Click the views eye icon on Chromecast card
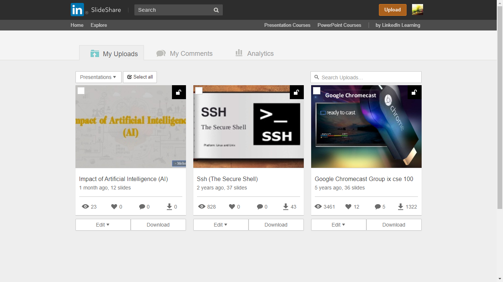The image size is (503, 282). point(318,207)
